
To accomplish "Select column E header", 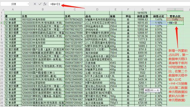I will click(x=115, y=9).
